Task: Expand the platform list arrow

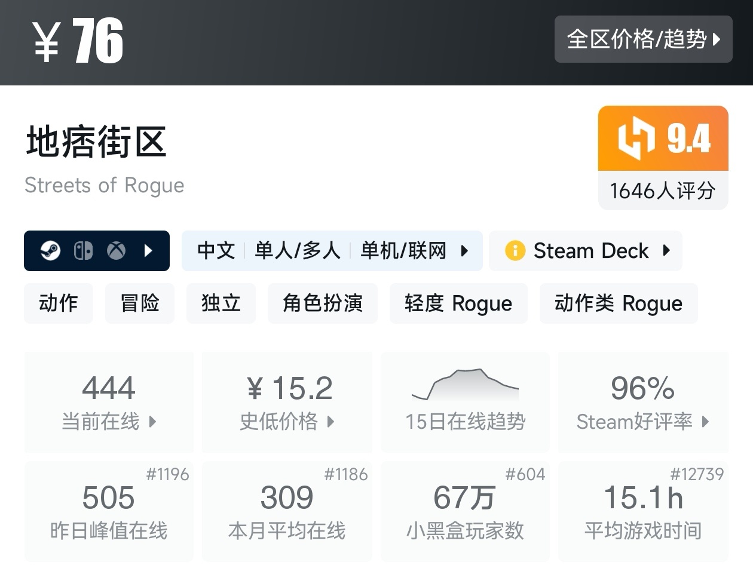Action: point(149,251)
